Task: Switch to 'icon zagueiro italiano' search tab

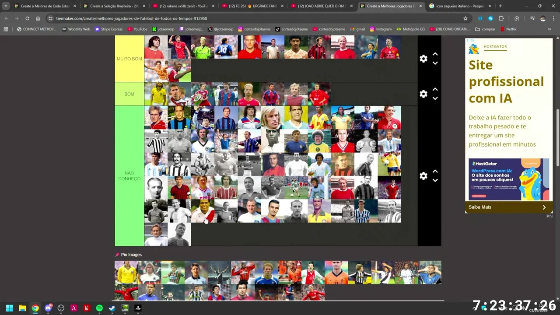Action: click(460, 6)
